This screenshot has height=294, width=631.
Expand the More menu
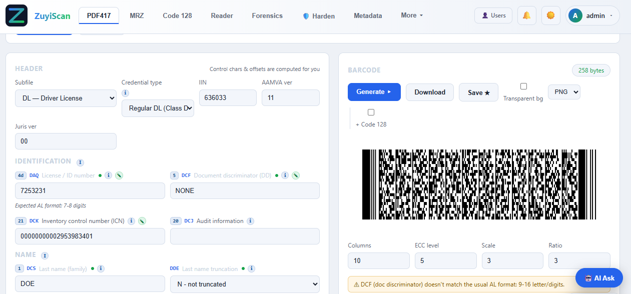pyautogui.click(x=412, y=15)
